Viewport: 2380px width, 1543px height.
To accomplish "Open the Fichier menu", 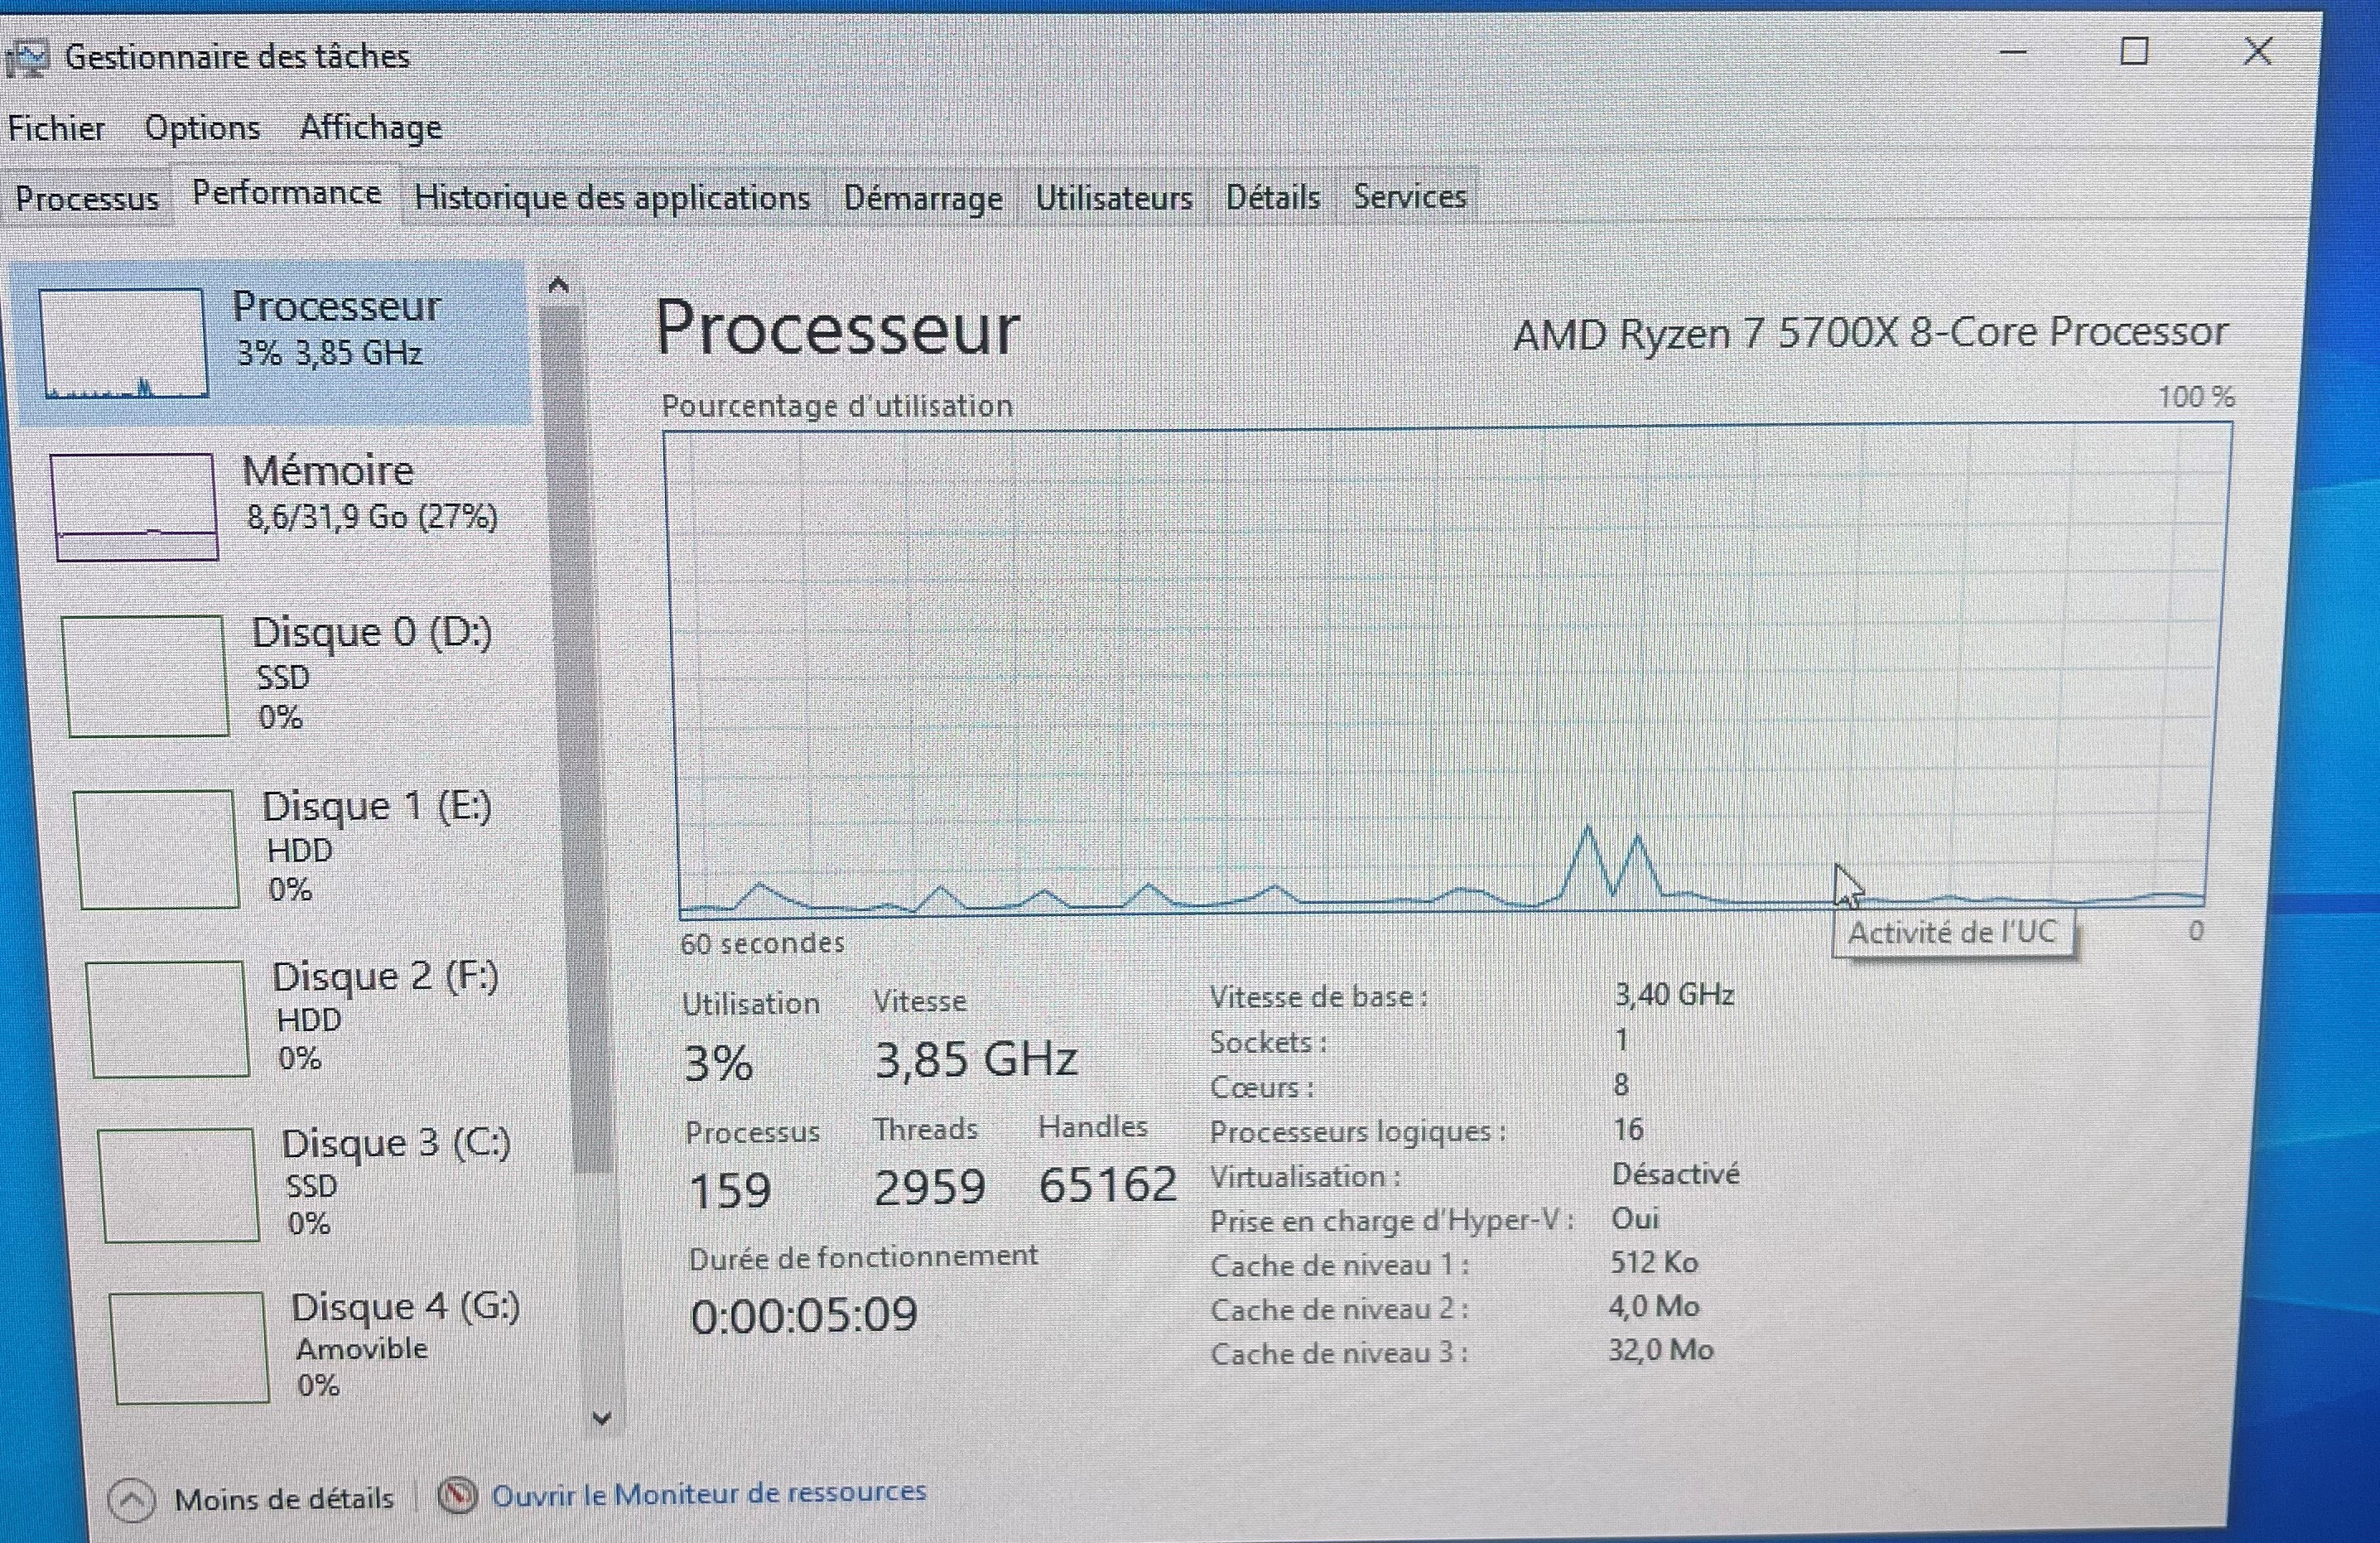I will coord(56,128).
